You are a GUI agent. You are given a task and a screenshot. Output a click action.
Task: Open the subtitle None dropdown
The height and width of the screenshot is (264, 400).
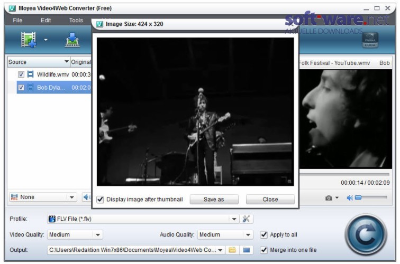(x=71, y=197)
